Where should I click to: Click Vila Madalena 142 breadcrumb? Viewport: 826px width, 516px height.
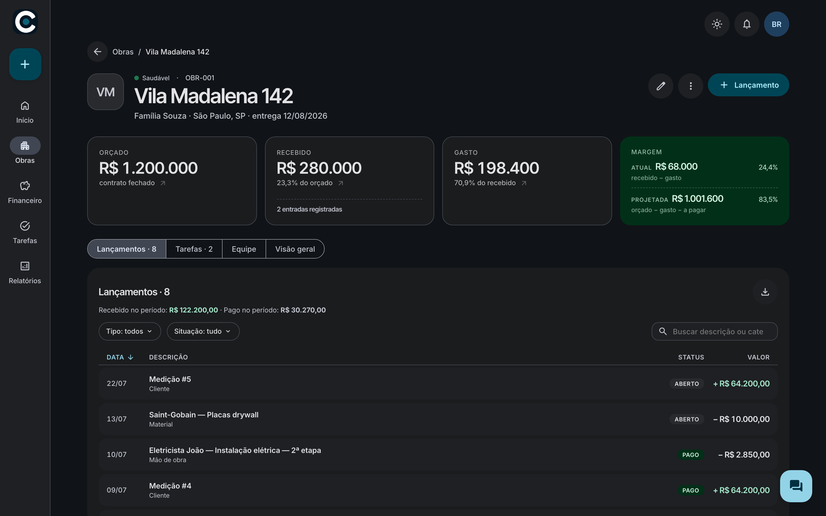point(178,52)
